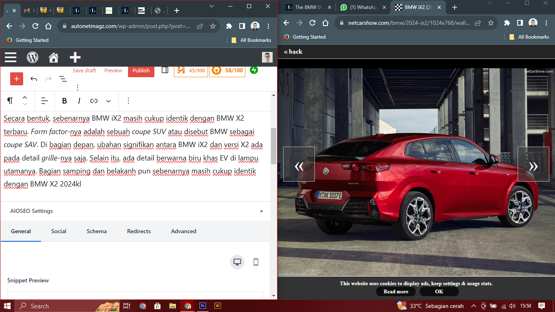Go back in the left Chrome window
Screen dimensions: 555x312
9,26
